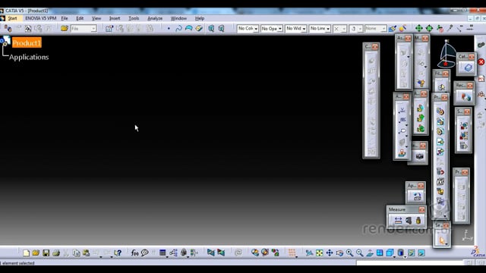This screenshot has width=486, height=273.
Task: Click the Save floppy disk icon
Action: pos(46,253)
